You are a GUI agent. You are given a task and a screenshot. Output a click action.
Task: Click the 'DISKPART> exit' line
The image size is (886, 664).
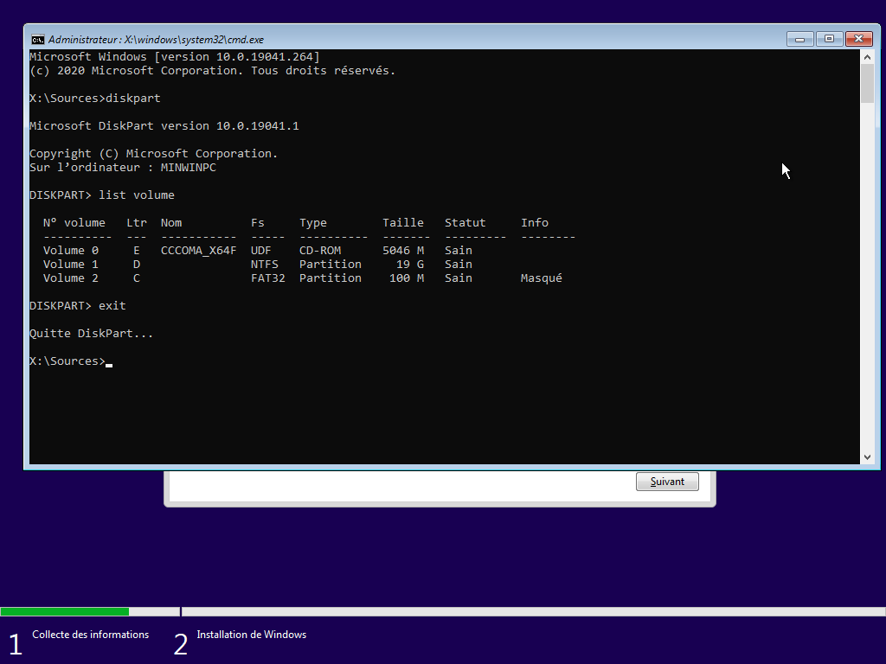(x=78, y=305)
